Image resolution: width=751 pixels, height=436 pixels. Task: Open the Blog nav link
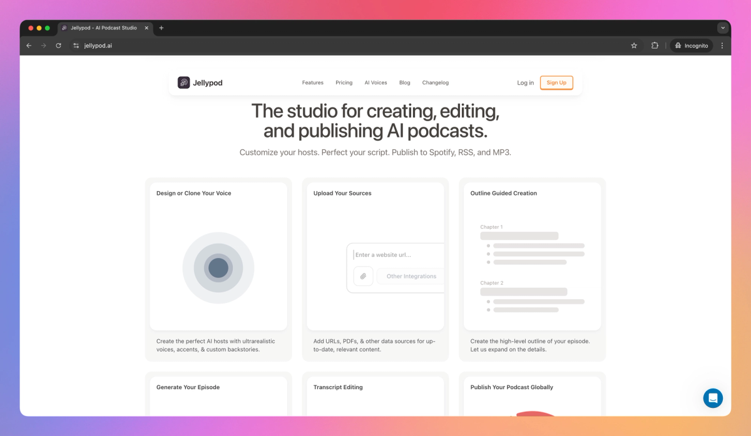click(405, 82)
